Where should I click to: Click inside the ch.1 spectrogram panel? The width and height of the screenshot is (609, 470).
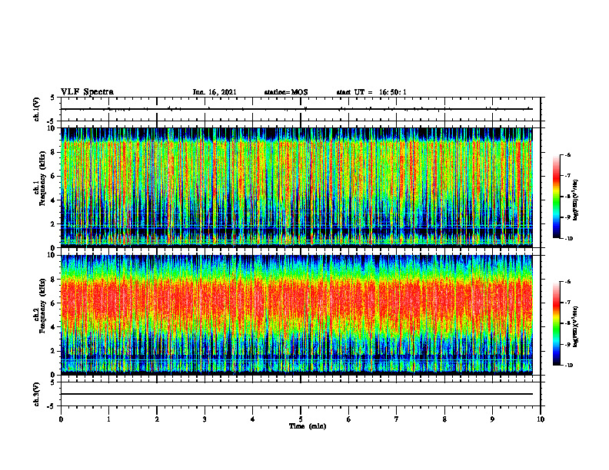(297, 187)
